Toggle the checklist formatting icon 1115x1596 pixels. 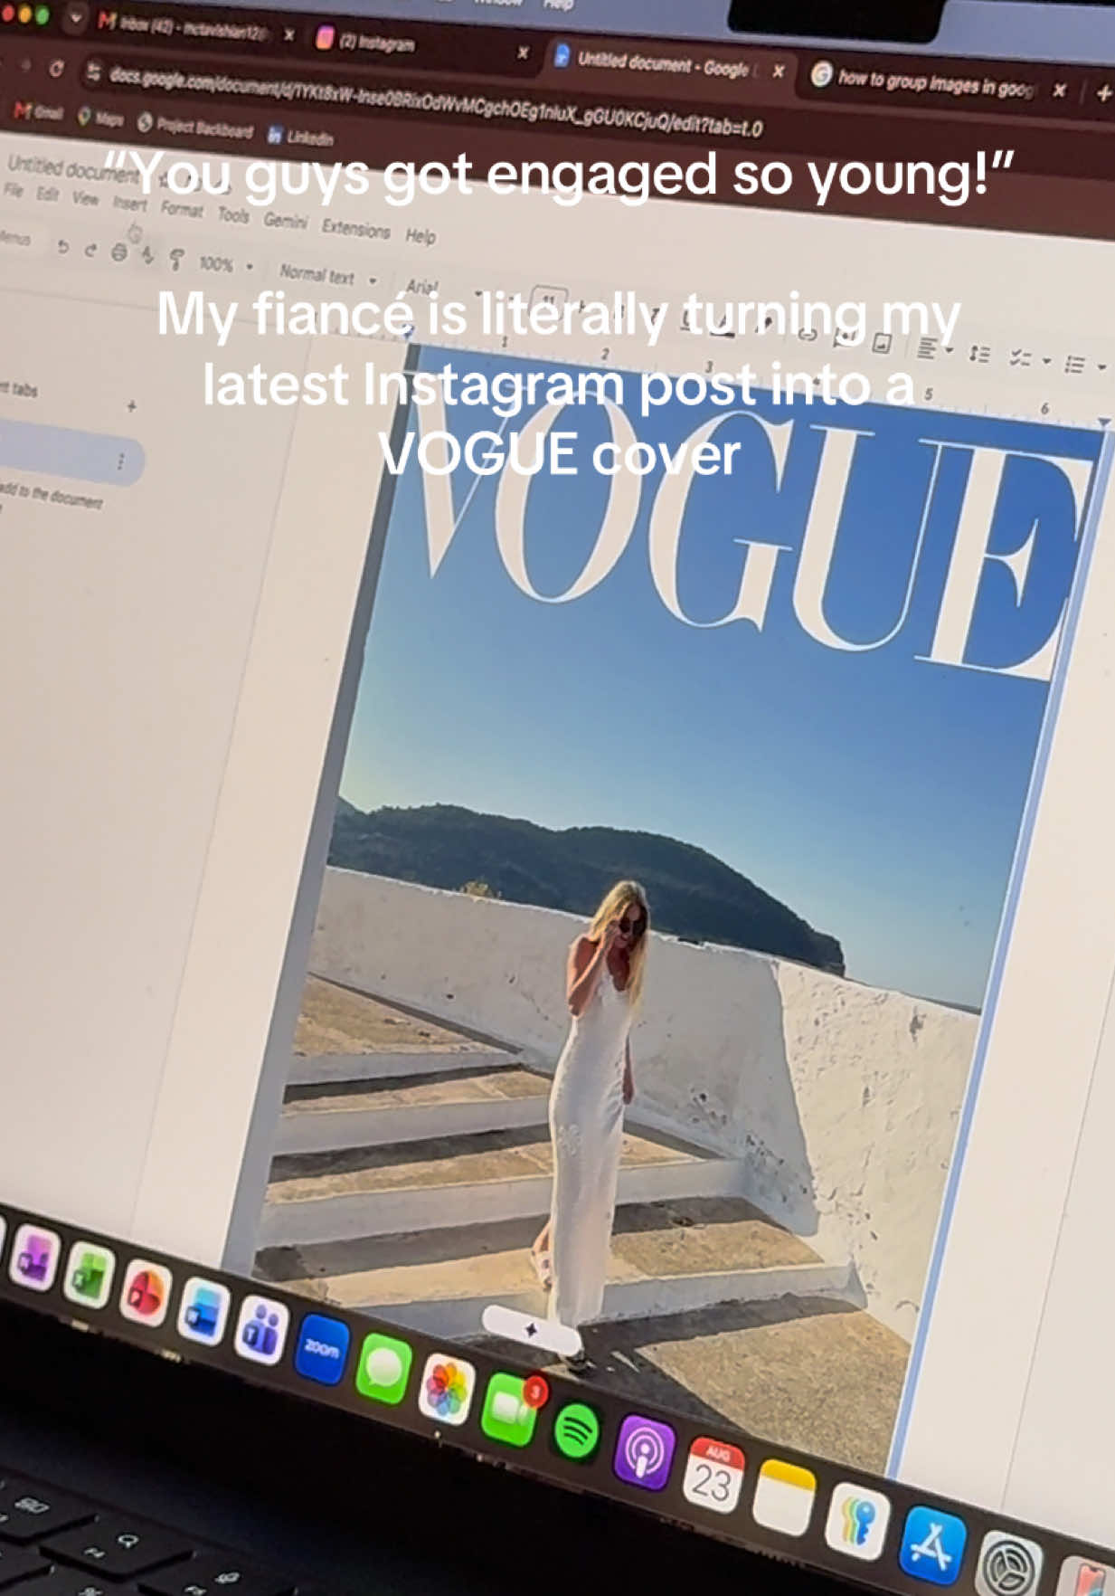tap(1021, 358)
